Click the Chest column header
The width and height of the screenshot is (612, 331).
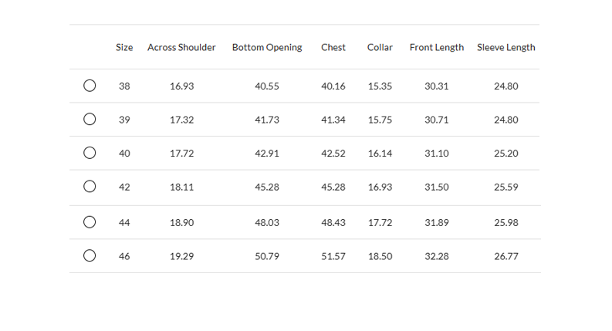coord(333,47)
